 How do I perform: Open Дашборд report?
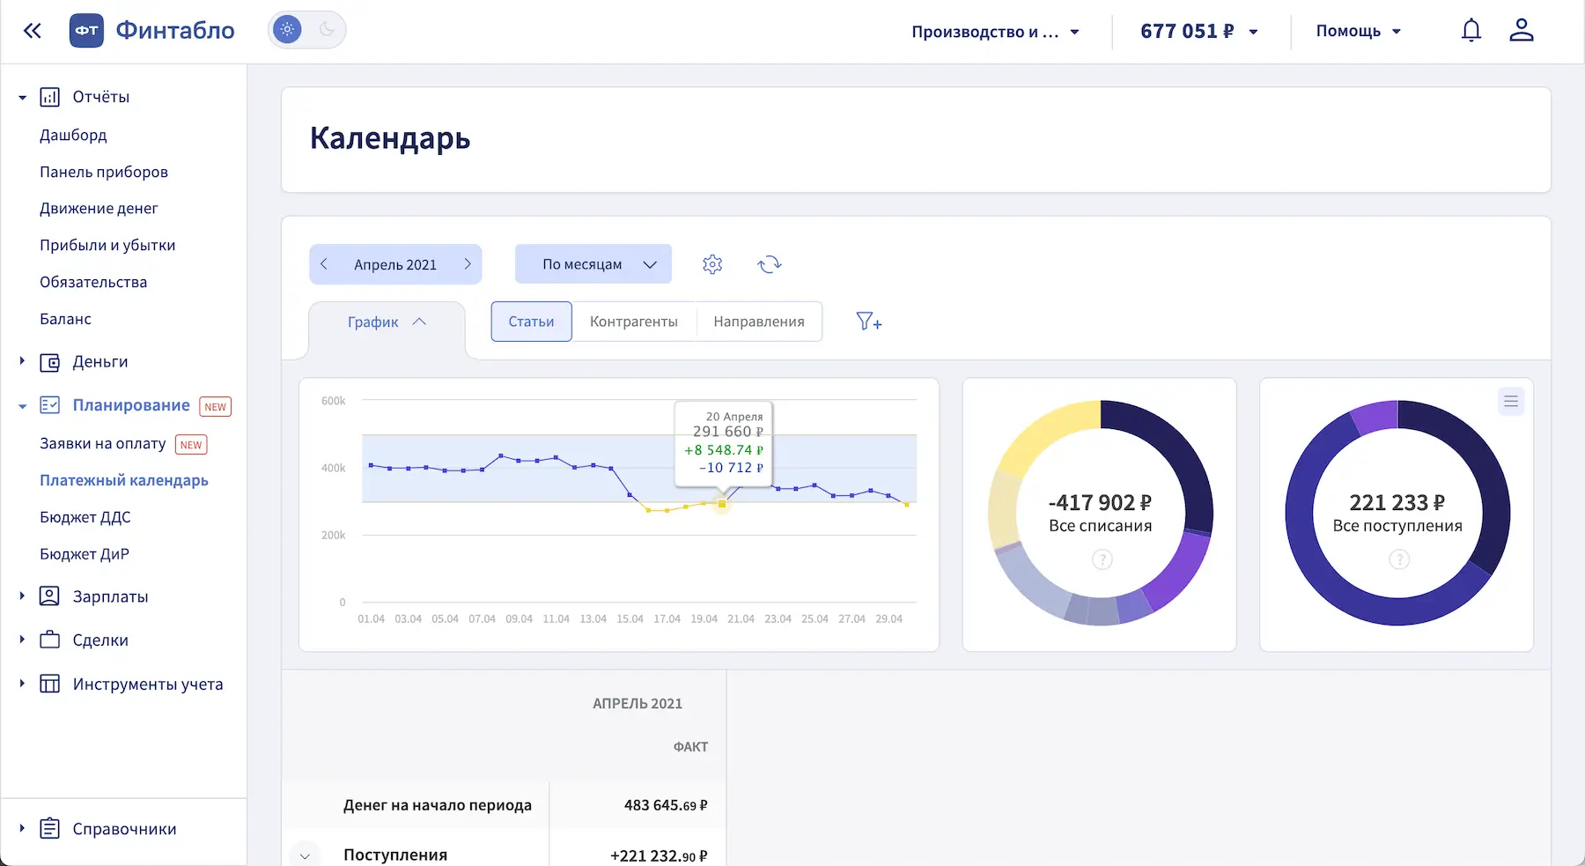tap(73, 135)
